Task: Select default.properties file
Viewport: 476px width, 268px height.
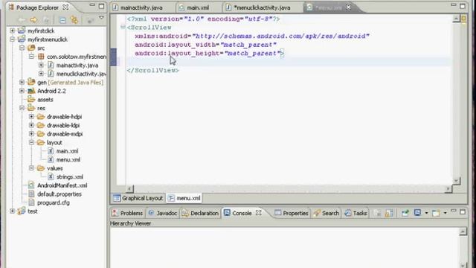Action: (59, 194)
